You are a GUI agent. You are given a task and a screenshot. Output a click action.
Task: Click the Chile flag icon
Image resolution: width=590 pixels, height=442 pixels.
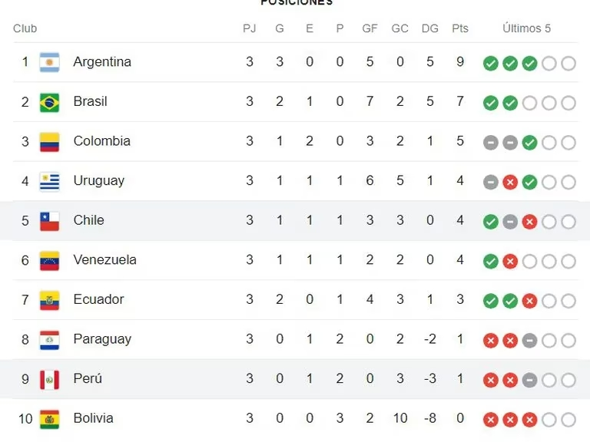[50, 221]
